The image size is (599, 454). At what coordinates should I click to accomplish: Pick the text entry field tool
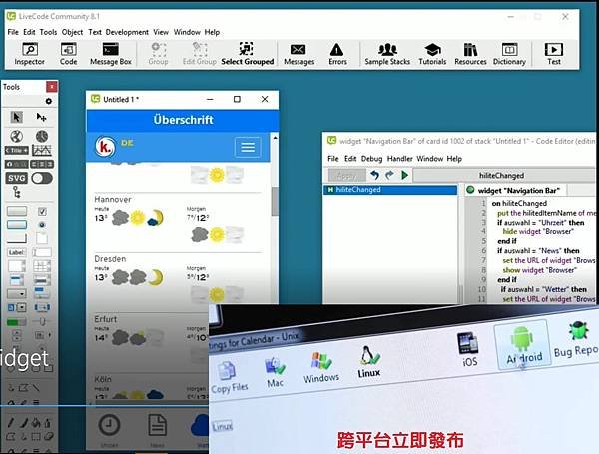tap(42, 252)
